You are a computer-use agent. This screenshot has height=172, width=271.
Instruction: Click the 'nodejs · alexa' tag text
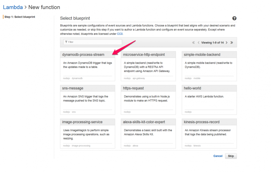(131, 146)
